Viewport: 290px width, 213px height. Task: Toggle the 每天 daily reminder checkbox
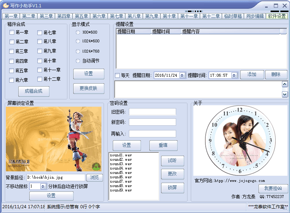[117, 75]
